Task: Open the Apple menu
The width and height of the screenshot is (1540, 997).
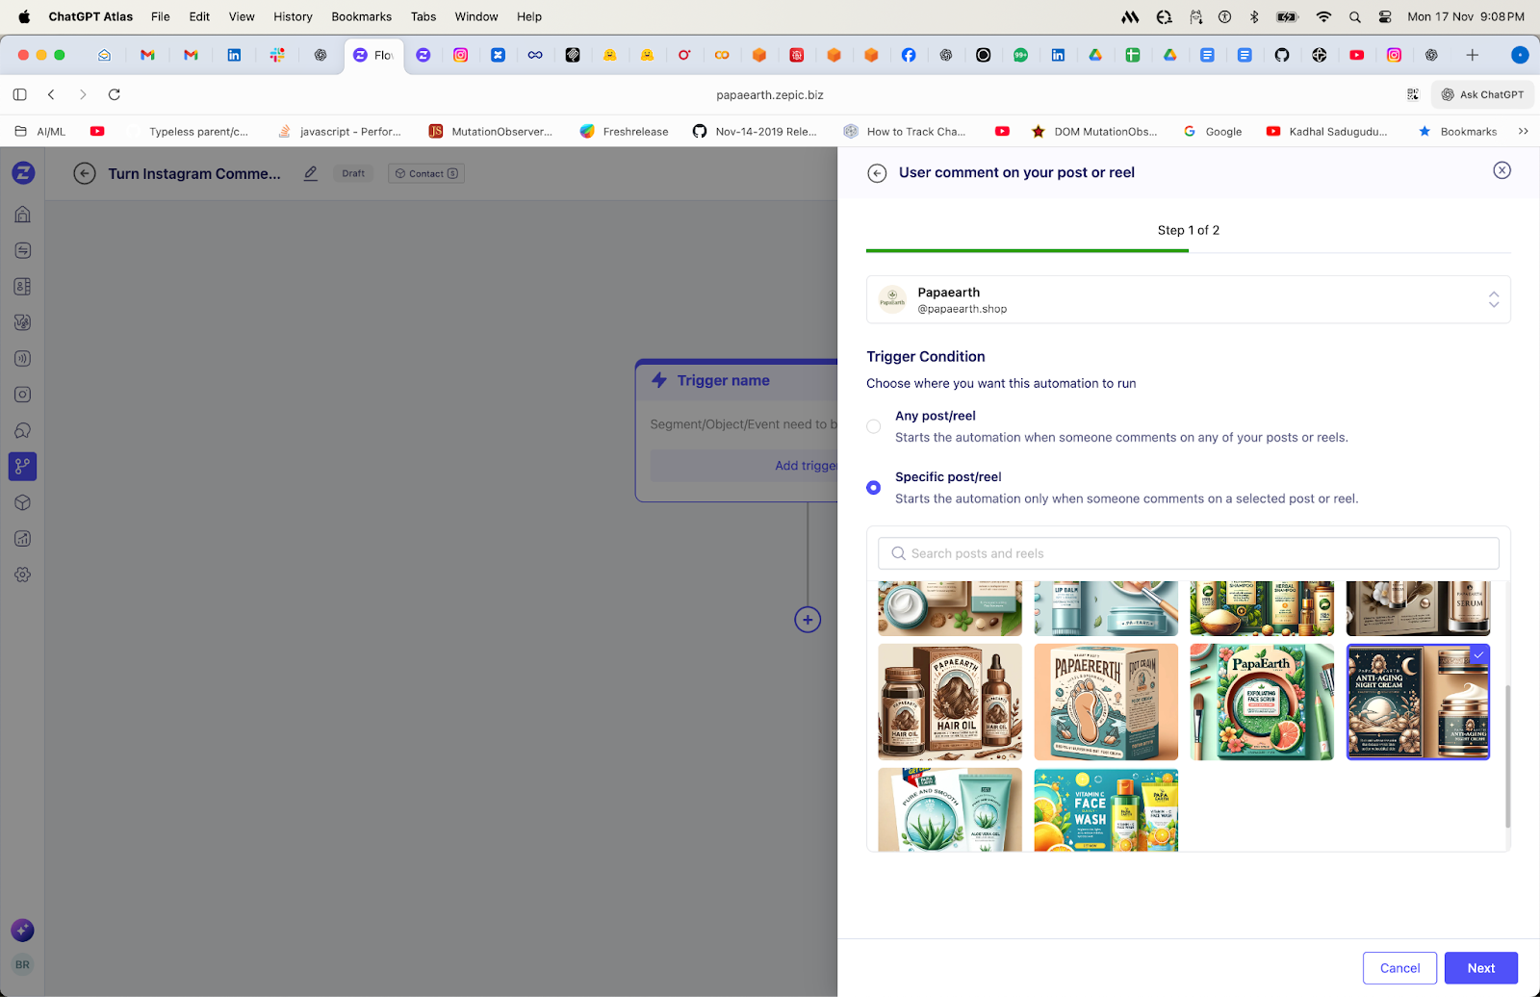Action: (24, 16)
